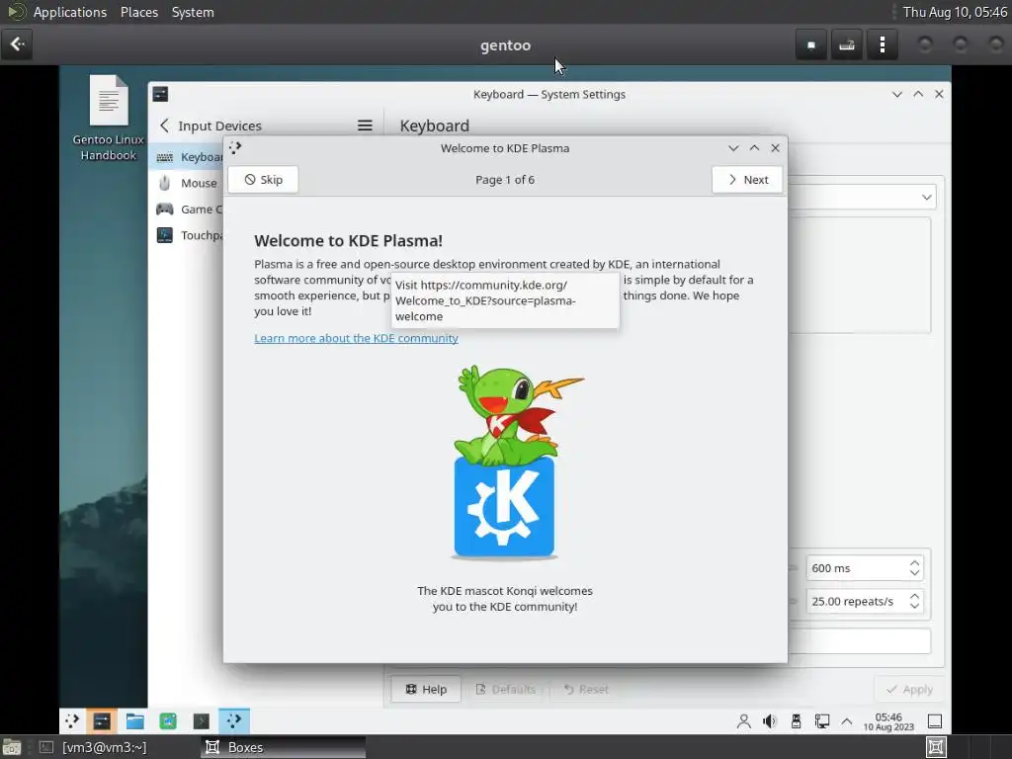Click the top panel clock Thu Aug 10
Image resolution: width=1012 pixels, height=759 pixels.
coord(955,12)
